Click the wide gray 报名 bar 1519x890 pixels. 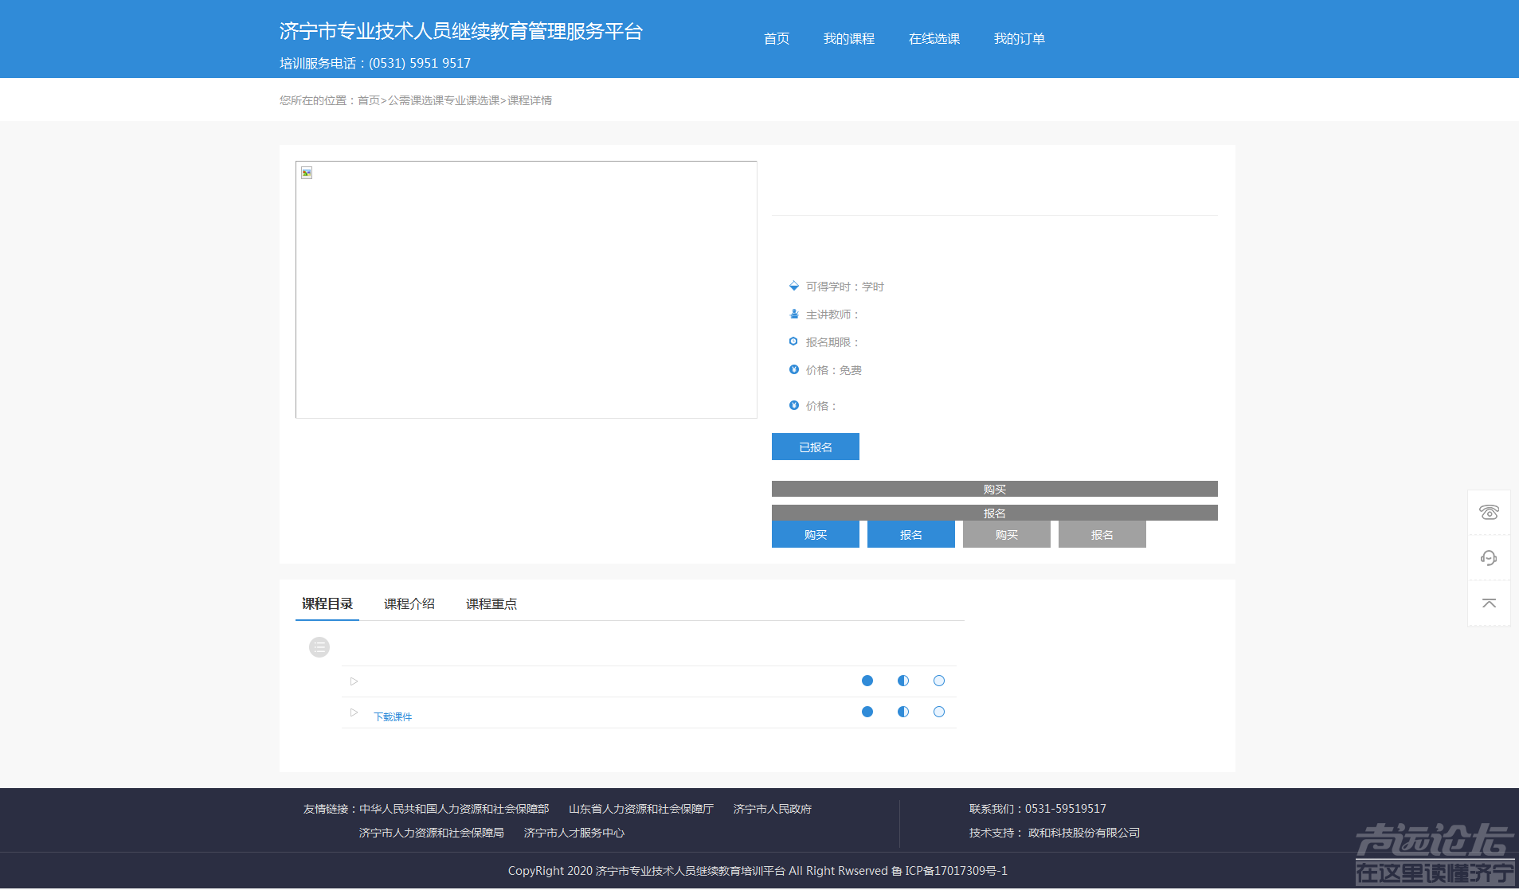click(x=995, y=513)
